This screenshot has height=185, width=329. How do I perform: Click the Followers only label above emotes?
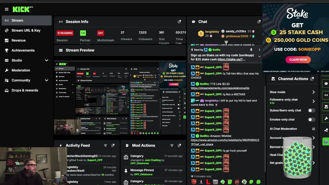click(203, 176)
